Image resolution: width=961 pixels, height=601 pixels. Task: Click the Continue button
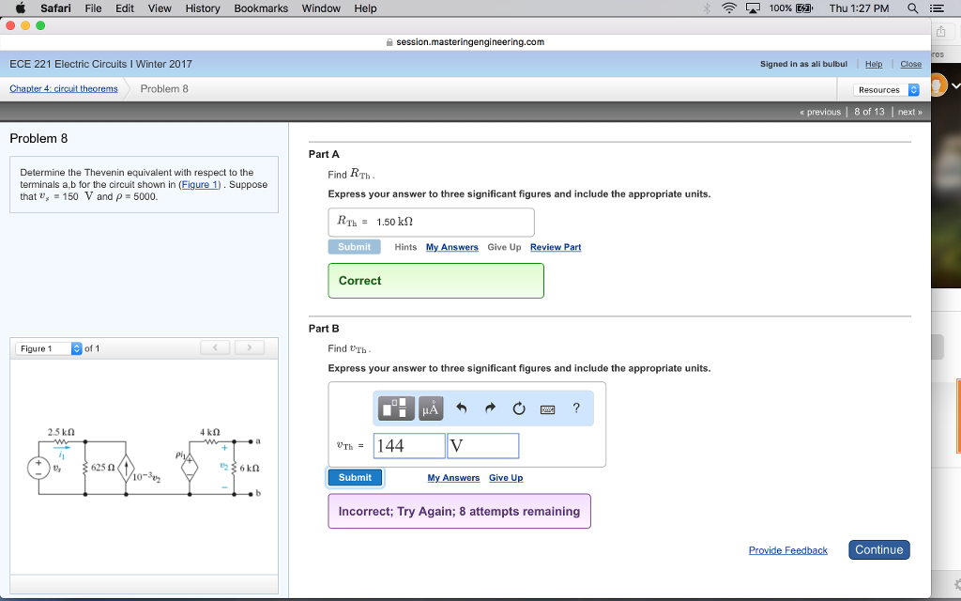coord(878,549)
